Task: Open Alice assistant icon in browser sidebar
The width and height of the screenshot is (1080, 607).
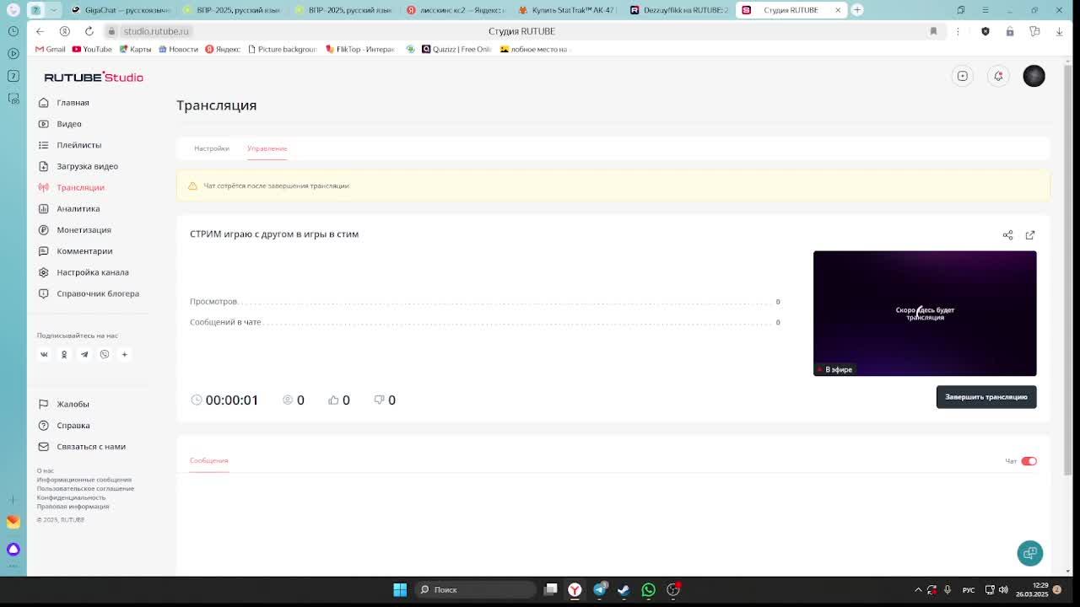Action: click(13, 550)
